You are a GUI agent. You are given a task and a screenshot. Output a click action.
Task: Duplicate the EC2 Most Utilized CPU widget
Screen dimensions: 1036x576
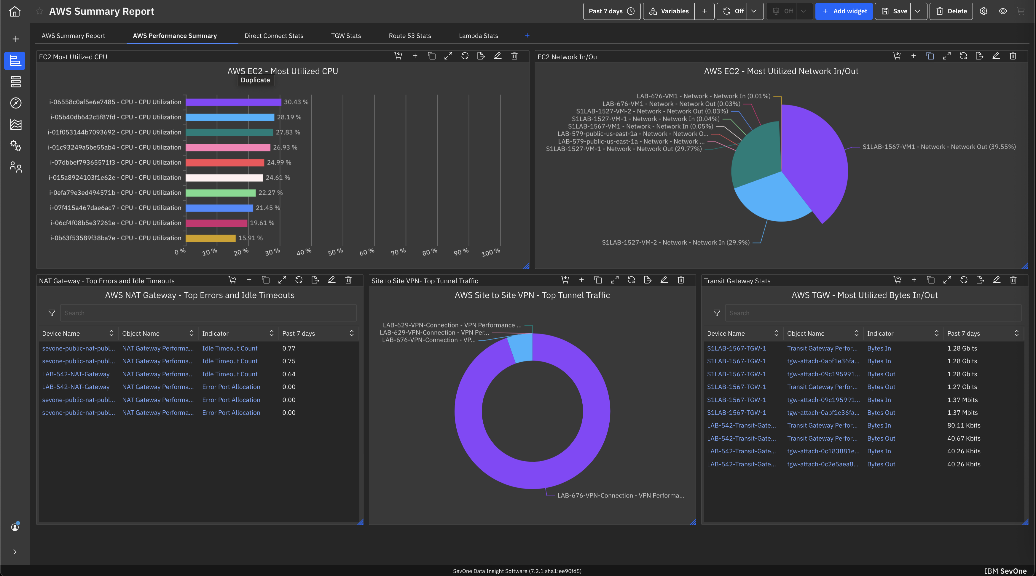coord(431,56)
